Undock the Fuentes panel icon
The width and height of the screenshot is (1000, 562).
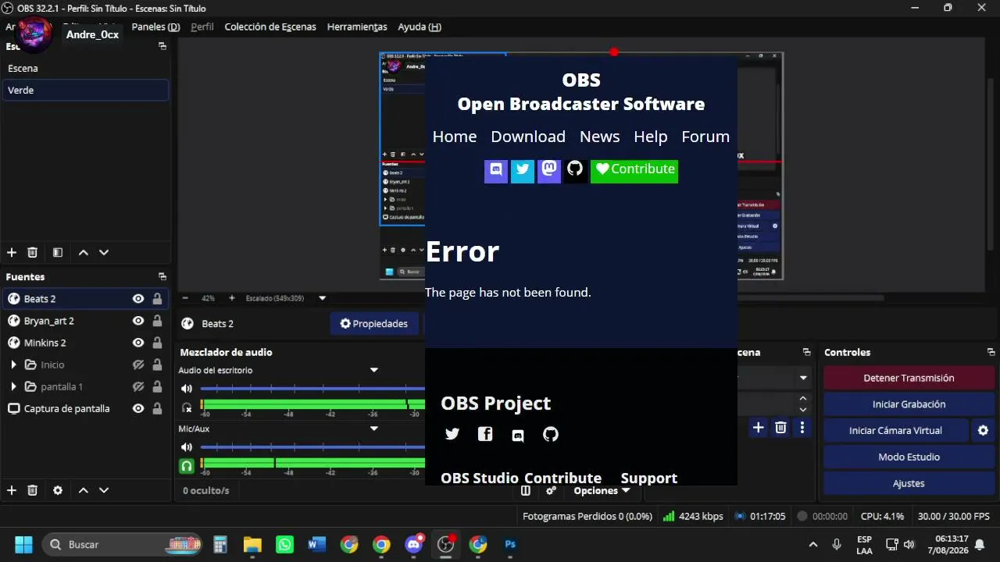162,276
